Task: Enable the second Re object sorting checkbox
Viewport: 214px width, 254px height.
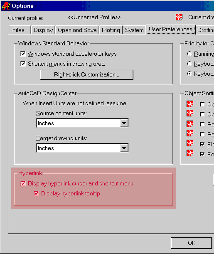Action: [202, 134]
